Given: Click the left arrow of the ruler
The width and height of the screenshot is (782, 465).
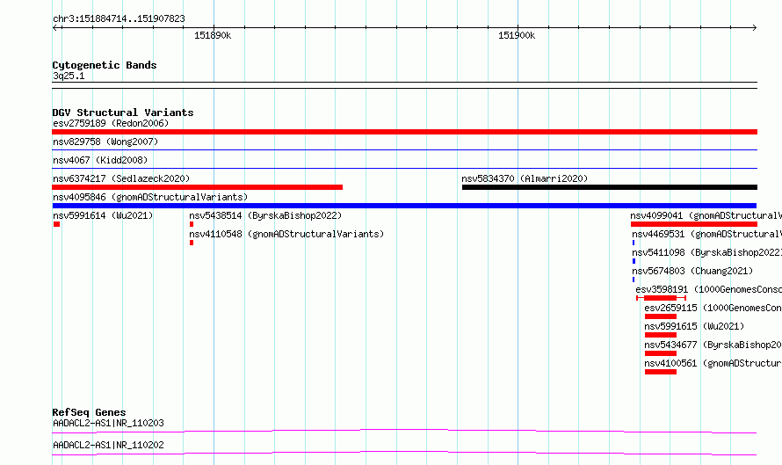Looking at the screenshot, I should click(55, 27).
